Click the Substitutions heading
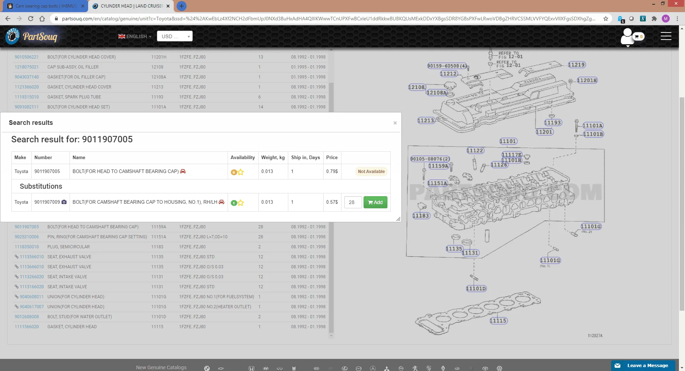 coord(41,186)
